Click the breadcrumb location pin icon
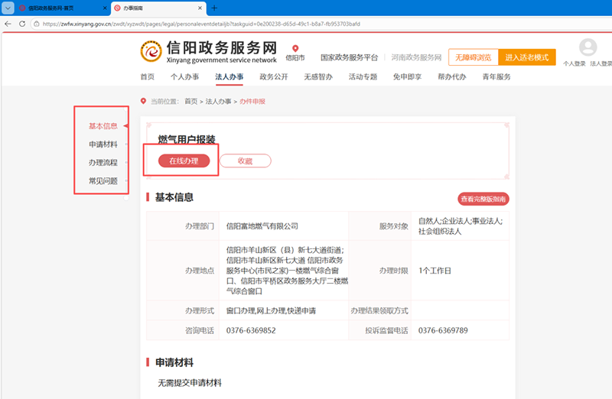Viewport: 612px width, 399px height. (143, 101)
